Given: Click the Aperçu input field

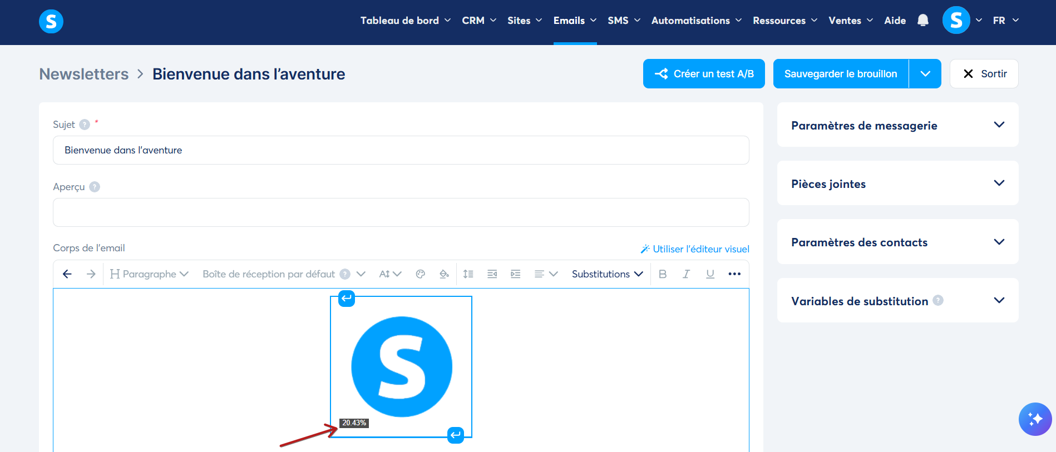Looking at the screenshot, I should click(401, 212).
